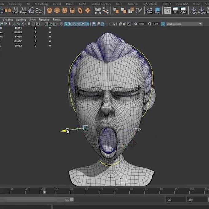Toggle the sRGB color management button
Image resolution: width=209 pixels, height=209 pixels.
click(x=163, y=24)
